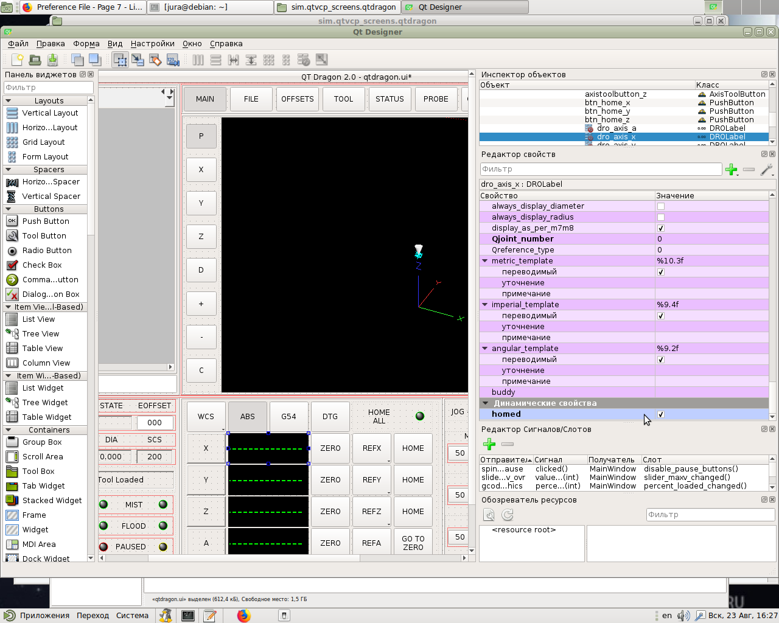
Task: Toggle переводимый checkbox under imperial_template
Action: point(660,316)
